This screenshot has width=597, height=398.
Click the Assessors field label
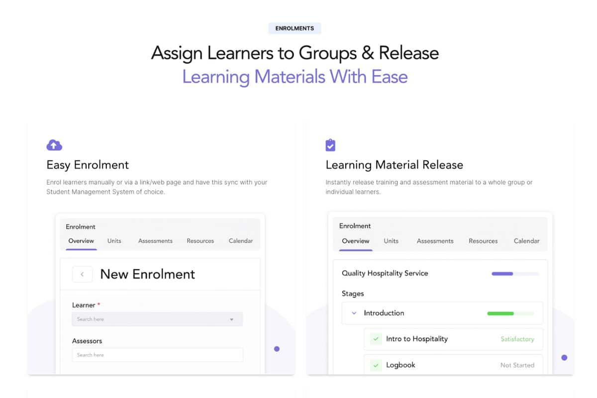point(87,341)
